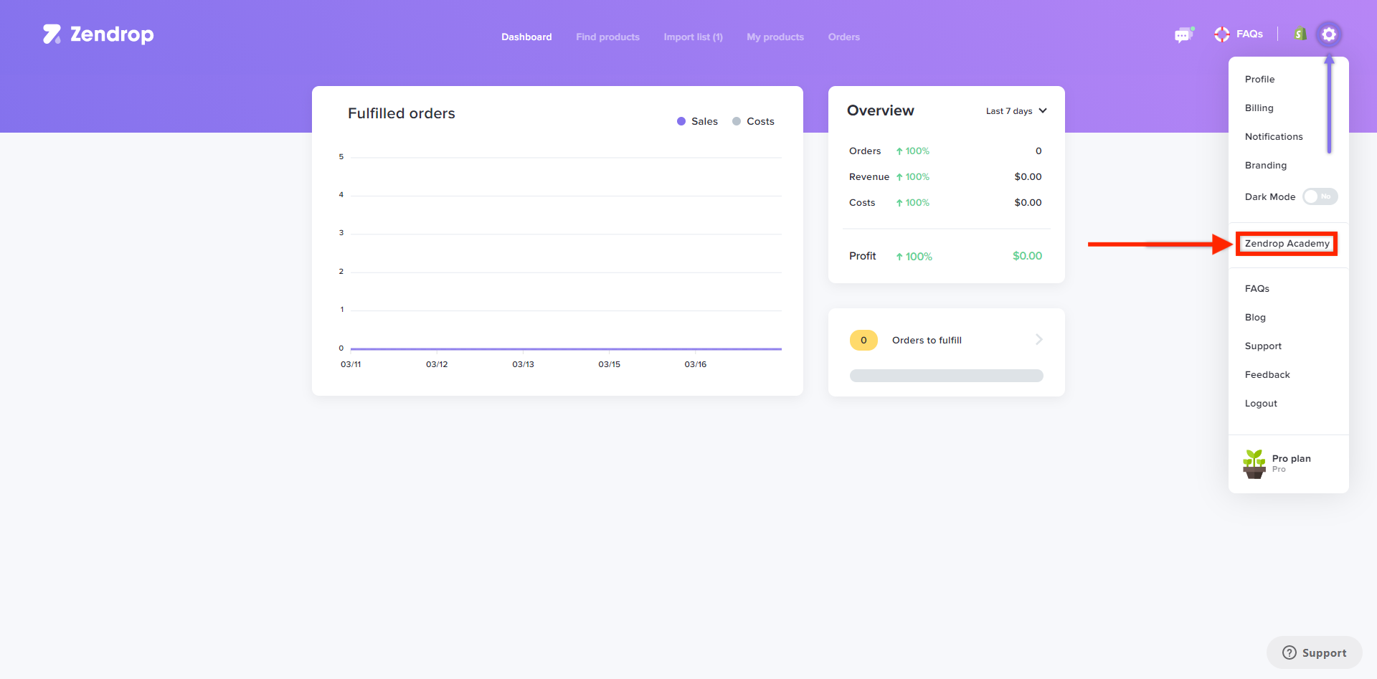1377x679 pixels.
Task: Open Branding menu entry
Action: (x=1265, y=165)
